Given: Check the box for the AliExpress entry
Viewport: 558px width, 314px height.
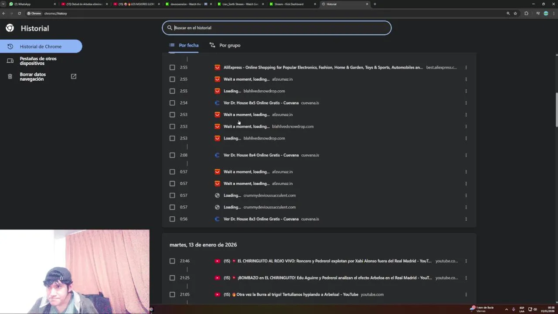Looking at the screenshot, I should tap(172, 67).
